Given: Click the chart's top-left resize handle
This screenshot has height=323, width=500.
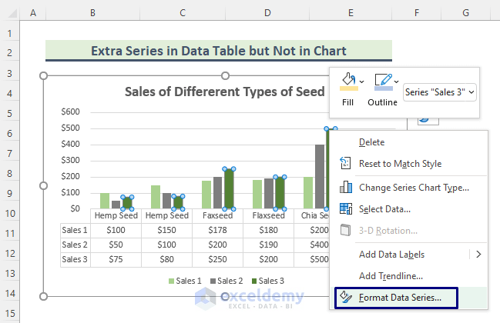Looking at the screenshot, I should [44, 75].
